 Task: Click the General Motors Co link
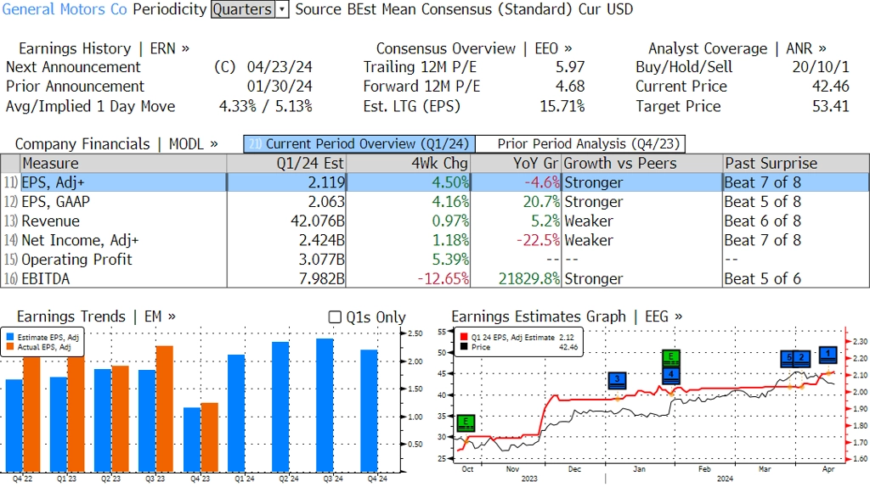(65, 9)
